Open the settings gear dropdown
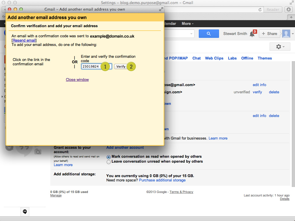The image size is (295, 221). click(x=280, y=47)
